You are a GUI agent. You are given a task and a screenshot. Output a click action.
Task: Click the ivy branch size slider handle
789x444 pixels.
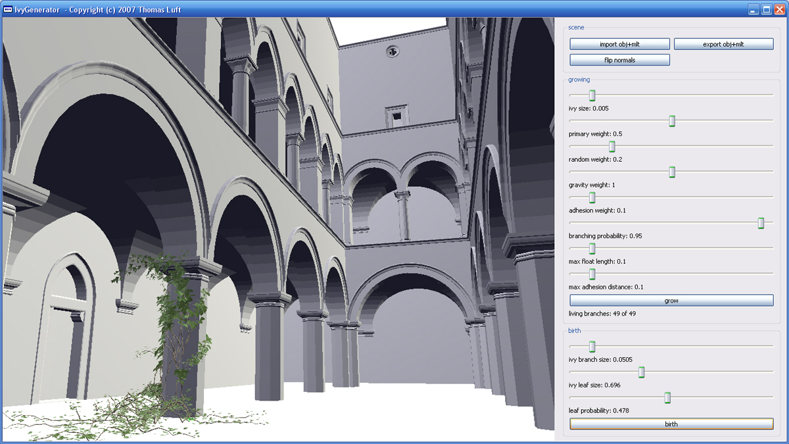click(x=592, y=346)
